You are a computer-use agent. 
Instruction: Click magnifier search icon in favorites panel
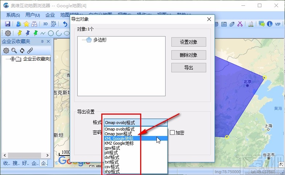(x=14, y=51)
